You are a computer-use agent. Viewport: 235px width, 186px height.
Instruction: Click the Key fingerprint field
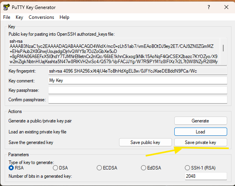point(138,71)
